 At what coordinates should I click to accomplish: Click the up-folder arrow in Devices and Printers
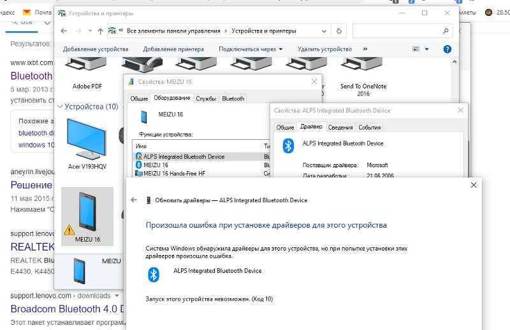pos(100,31)
